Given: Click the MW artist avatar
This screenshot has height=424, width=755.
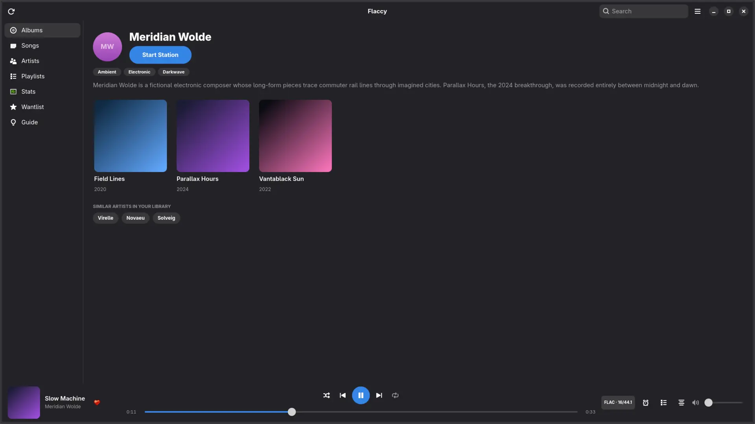Looking at the screenshot, I should coord(107,47).
